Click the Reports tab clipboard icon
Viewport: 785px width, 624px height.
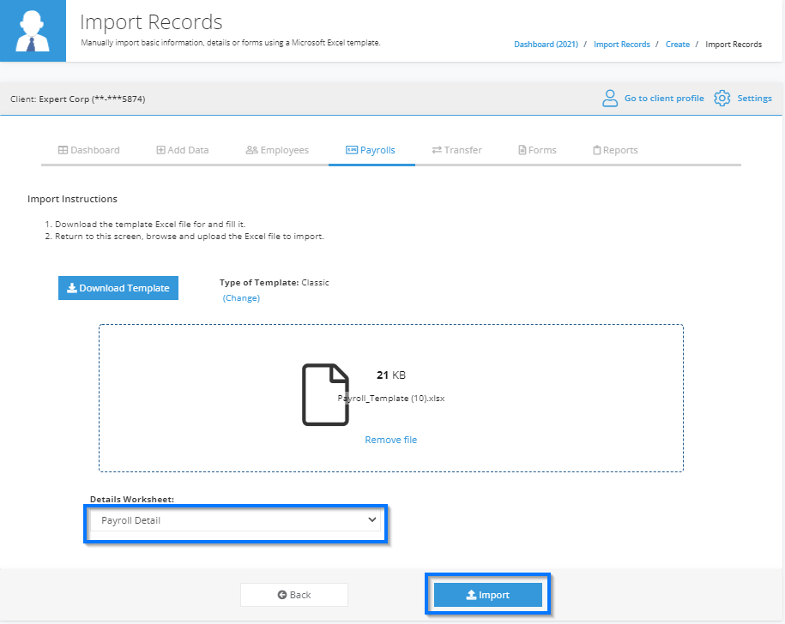[x=597, y=150]
